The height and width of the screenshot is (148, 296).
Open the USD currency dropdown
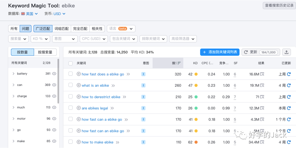59,14
